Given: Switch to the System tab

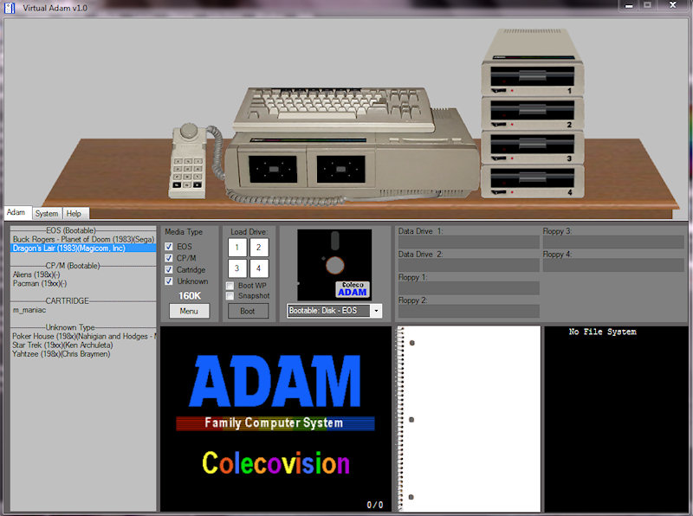Looking at the screenshot, I should tap(47, 213).
